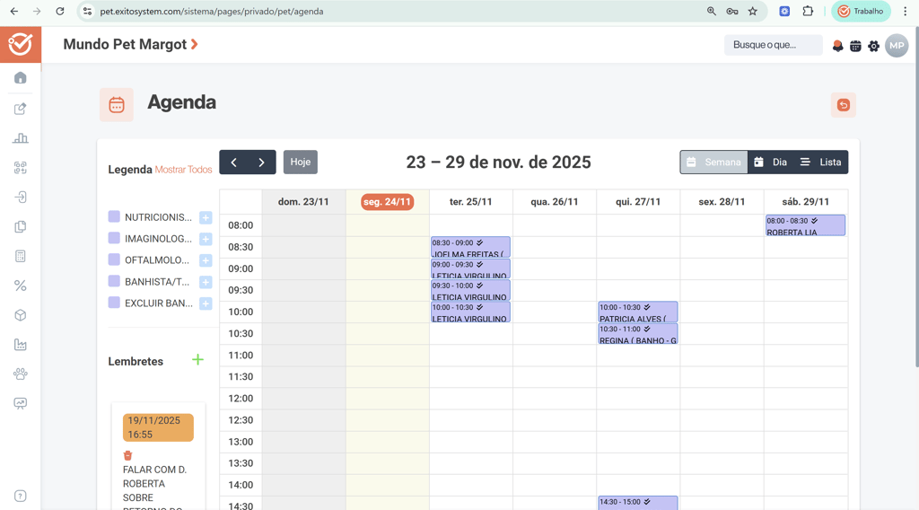
Task: Open ter. 25/11 day header
Action: pos(470,202)
